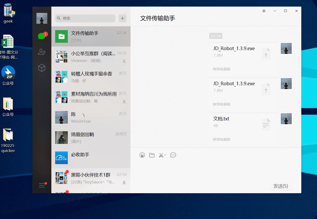Select the 190225 quicker desktop icon
This screenshot has height=219, width=317.
click(x=8, y=140)
